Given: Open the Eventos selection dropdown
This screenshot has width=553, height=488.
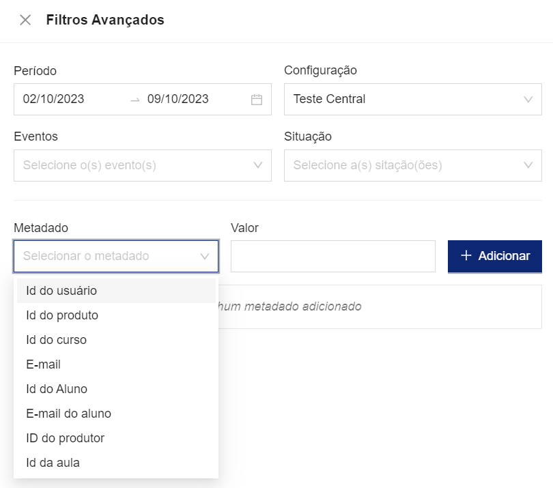Looking at the screenshot, I should click(x=142, y=165).
